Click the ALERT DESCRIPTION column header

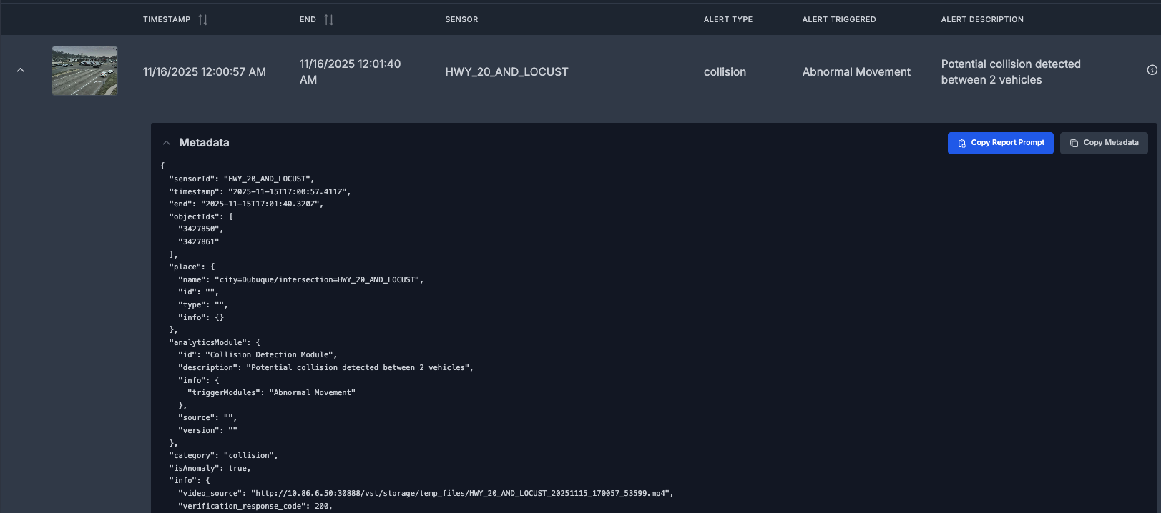pos(981,20)
